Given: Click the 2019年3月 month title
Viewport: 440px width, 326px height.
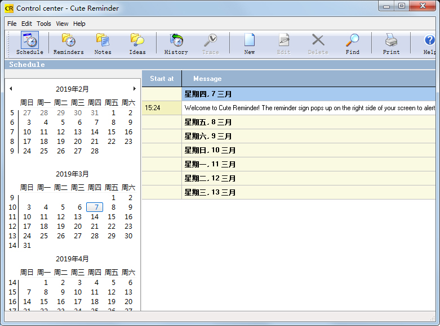Looking at the screenshot, I should (x=72, y=174).
